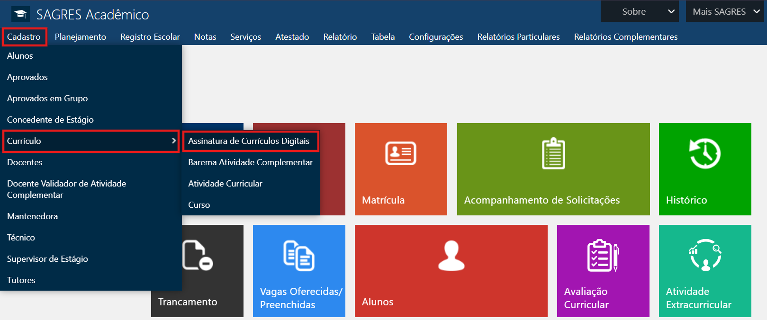Expand the Currículo submenu arrow

pyautogui.click(x=174, y=141)
